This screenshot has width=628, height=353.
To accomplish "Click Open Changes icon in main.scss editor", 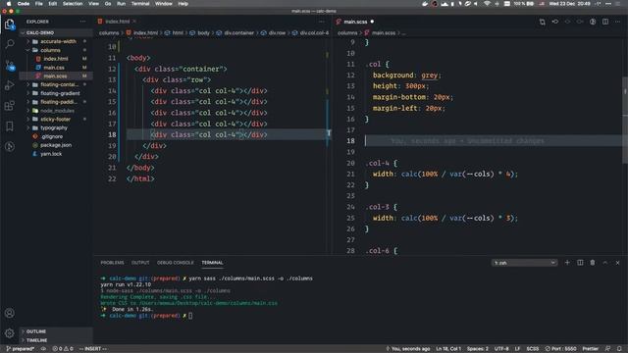I will pyautogui.click(x=543, y=22).
